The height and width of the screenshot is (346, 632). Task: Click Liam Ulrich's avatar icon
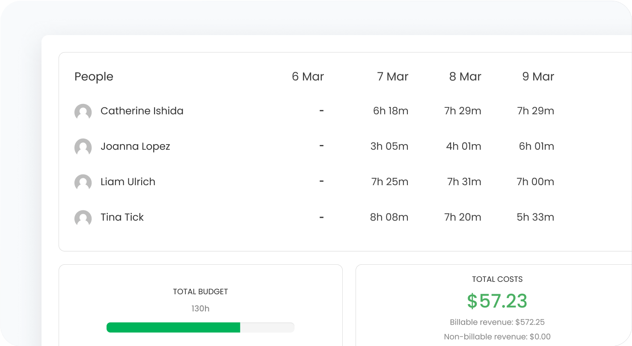[x=83, y=183]
